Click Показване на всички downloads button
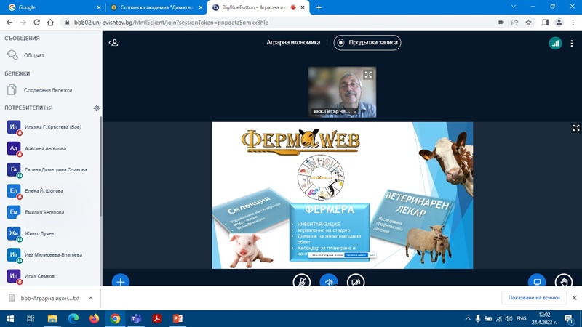Viewport: 582px width, 327px height. tap(534, 298)
